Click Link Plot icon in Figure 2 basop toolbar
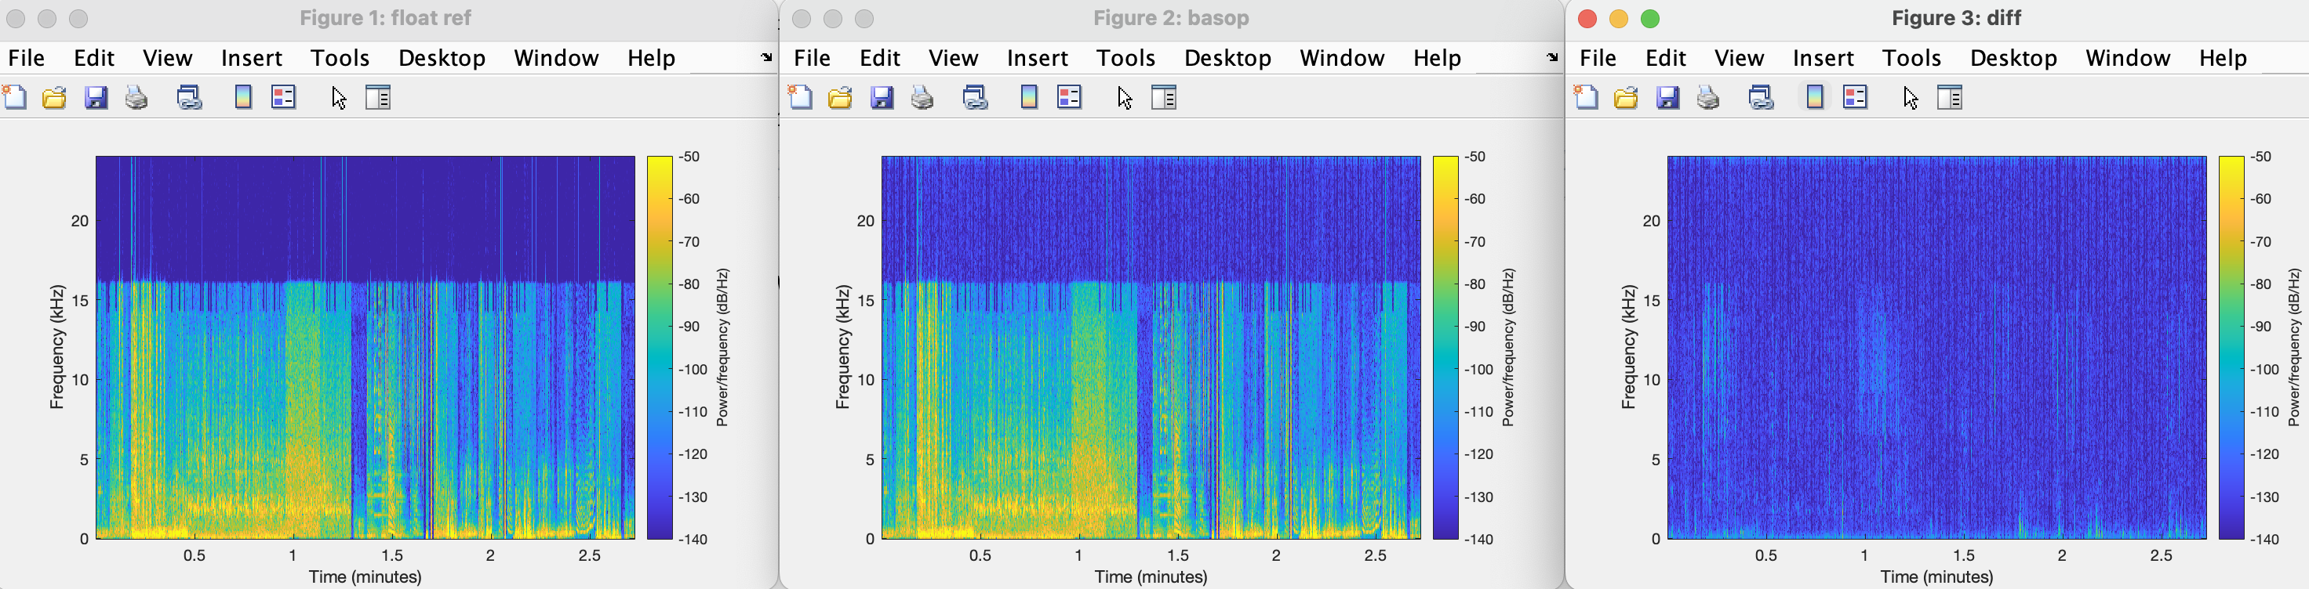The image size is (2309, 589). [975, 96]
